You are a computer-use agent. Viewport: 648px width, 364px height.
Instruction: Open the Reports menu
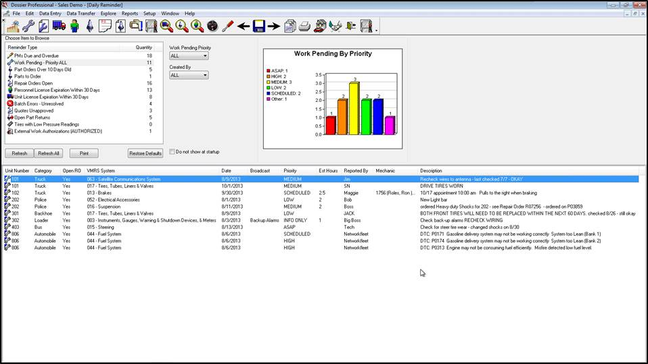click(130, 14)
